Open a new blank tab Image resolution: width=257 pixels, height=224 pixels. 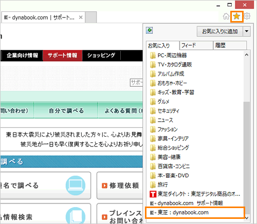click(x=91, y=17)
